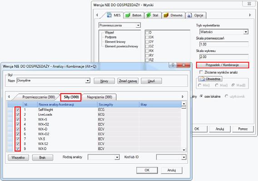
Task: Check the RY rotation checkbox
Action: pos(147,55)
